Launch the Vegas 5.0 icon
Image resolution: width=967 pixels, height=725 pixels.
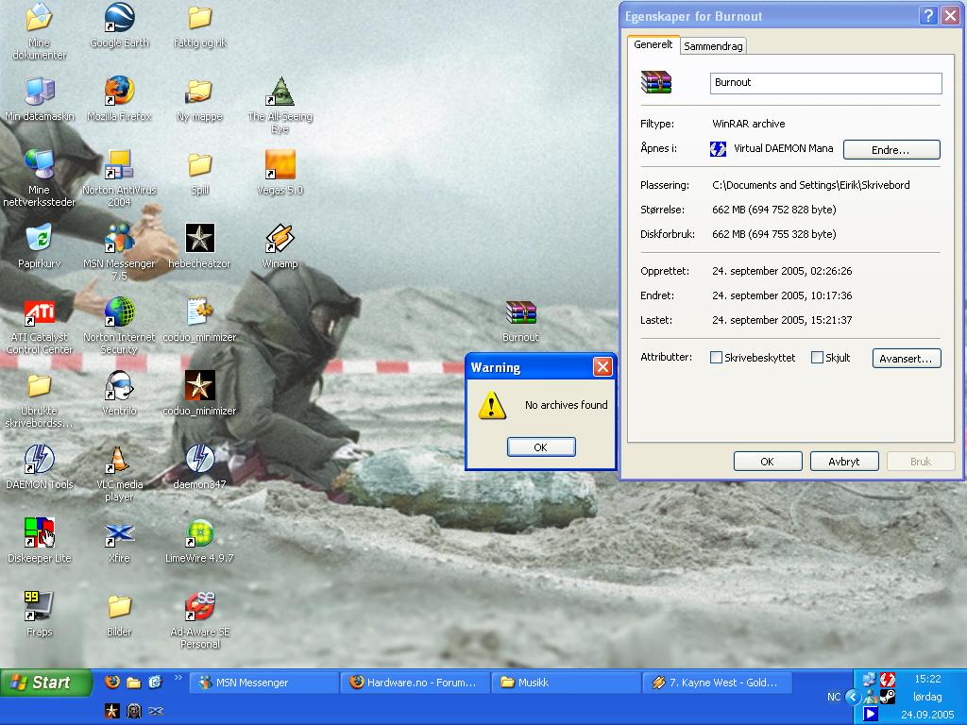click(x=280, y=172)
